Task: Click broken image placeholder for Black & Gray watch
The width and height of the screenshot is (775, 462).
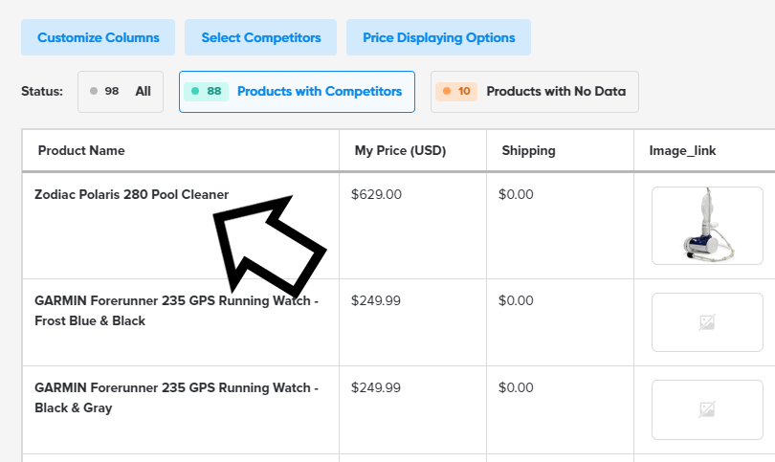Action: pyautogui.click(x=707, y=409)
